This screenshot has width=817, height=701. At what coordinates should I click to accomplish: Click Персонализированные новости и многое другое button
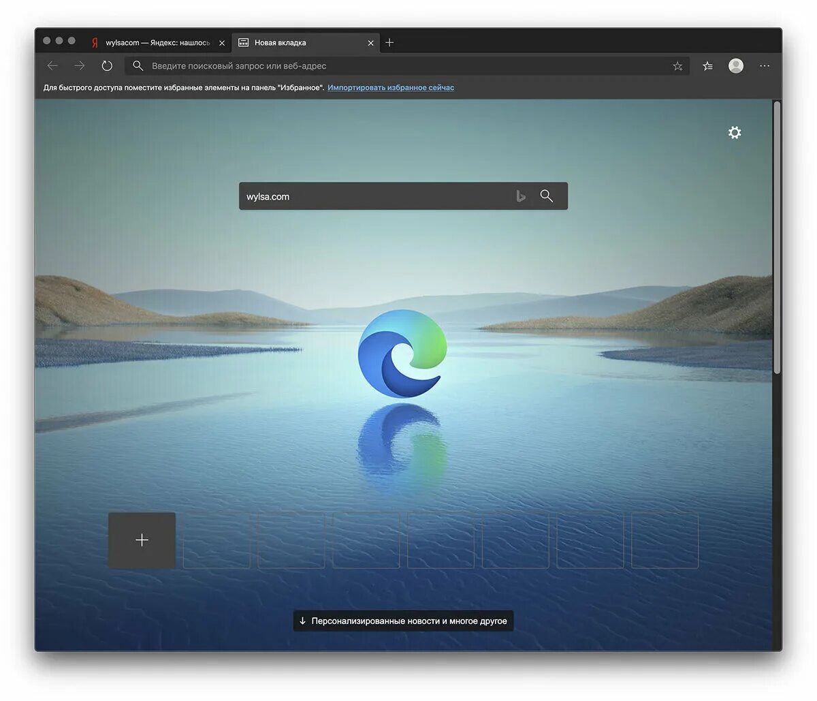403,621
